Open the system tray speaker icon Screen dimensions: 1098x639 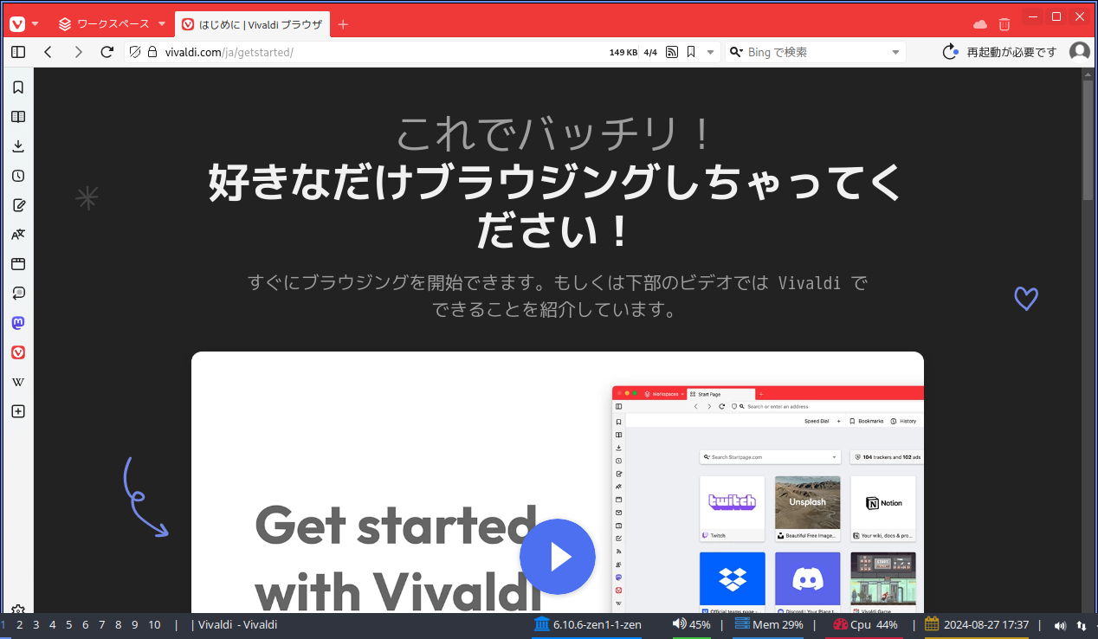[1061, 625]
